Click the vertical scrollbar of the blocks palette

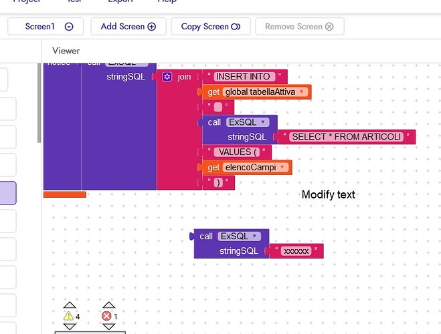click(39, 103)
